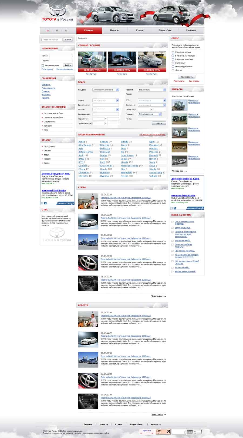Go to the 'Главная' tab in the main menu
Viewport: 243px width, 438px height.
coord(89,30)
